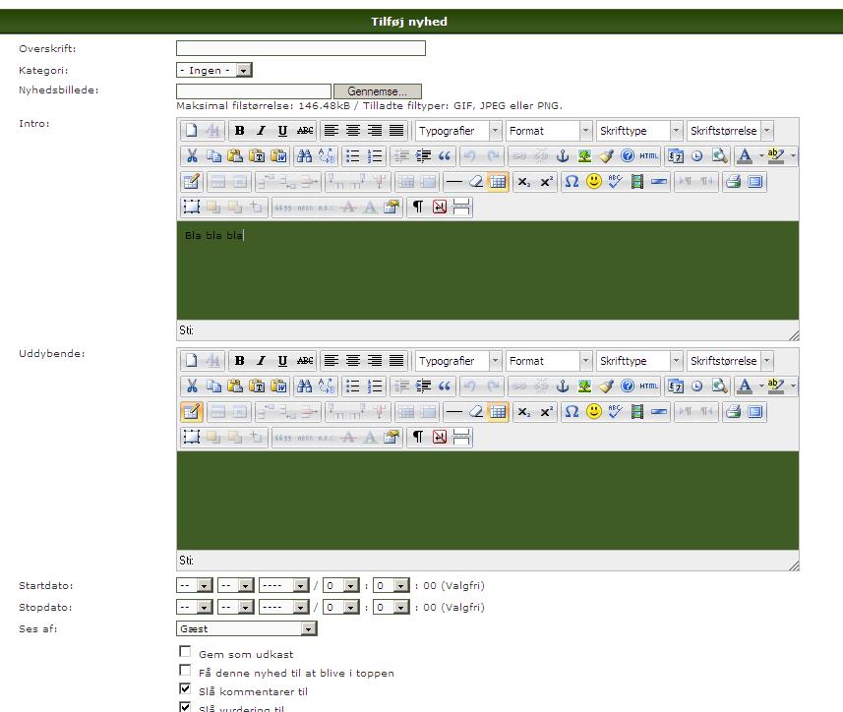Open HTML source editor in Uddybende editor
Image resolution: width=843 pixels, height=712 pixels.
[649, 386]
